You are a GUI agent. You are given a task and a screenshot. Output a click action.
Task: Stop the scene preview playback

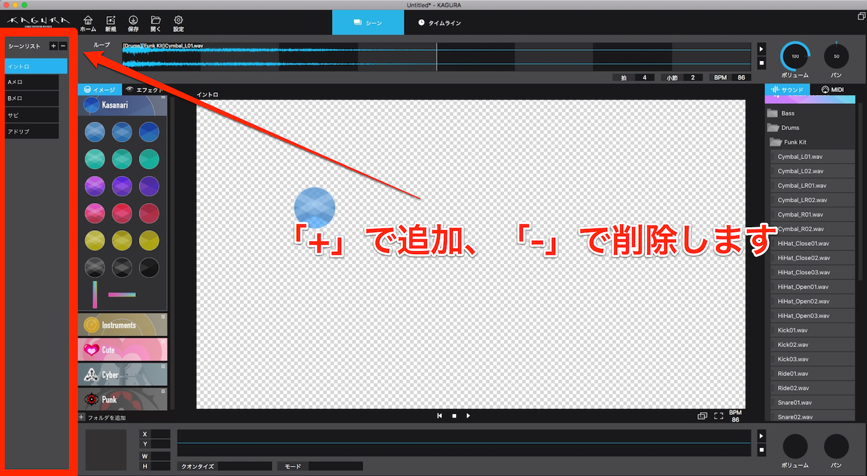click(x=454, y=416)
